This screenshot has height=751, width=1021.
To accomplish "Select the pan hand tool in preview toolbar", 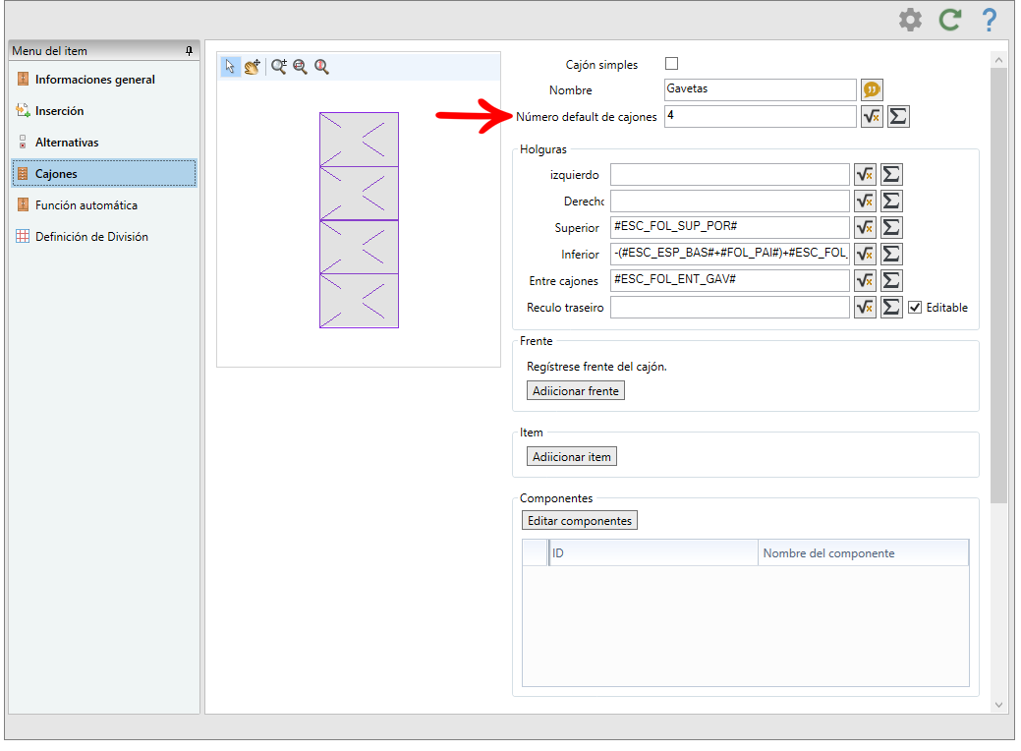I will 252,66.
